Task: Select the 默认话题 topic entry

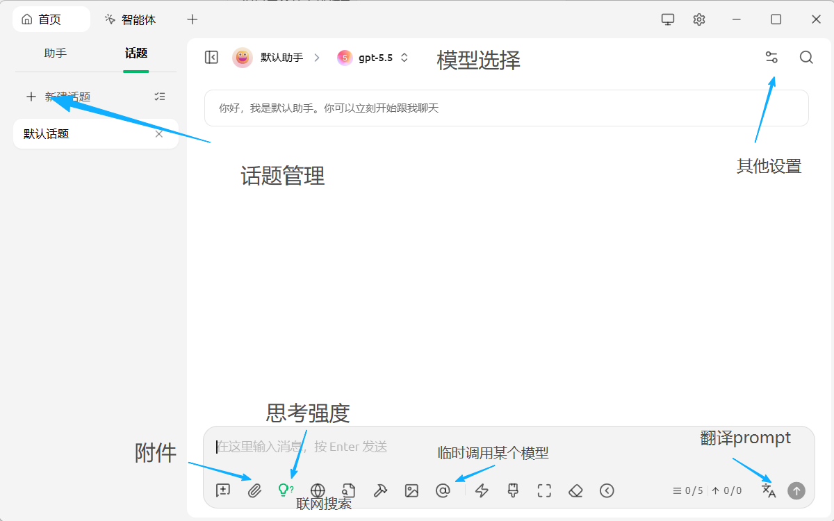Action: pos(96,134)
